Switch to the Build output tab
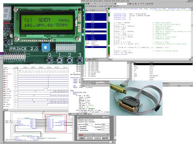193x144 pixels. (x=94, y=83)
